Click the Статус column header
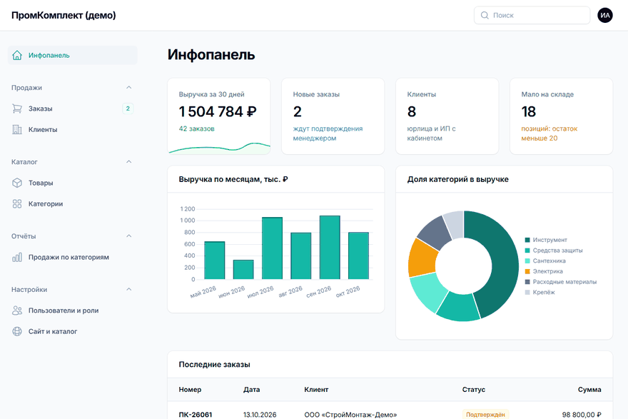Image resolution: width=628 pixels, height=419 pixels. pyautogui.click(x=473, y=389)
